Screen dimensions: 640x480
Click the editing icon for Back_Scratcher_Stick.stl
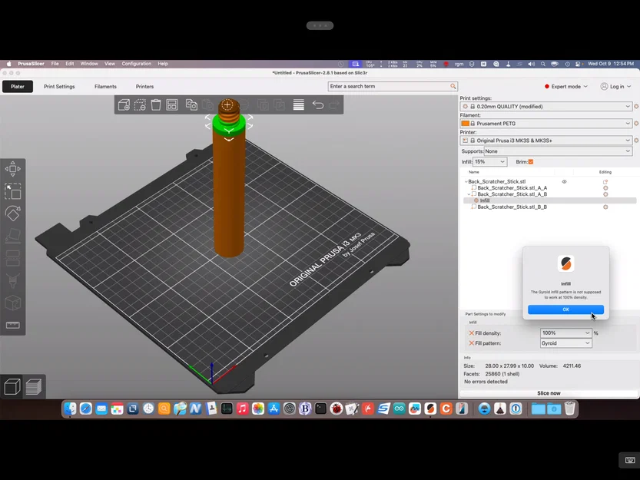pos(605,182)
